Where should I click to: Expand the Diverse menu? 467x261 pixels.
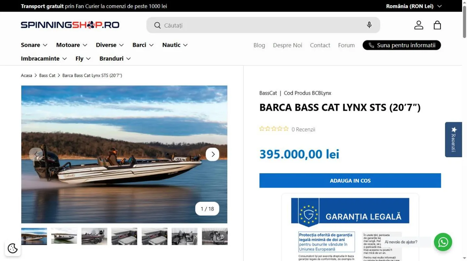click(110, 45)
